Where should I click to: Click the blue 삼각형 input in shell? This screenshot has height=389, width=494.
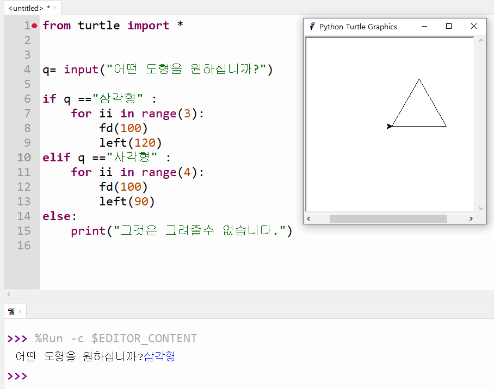159,356
